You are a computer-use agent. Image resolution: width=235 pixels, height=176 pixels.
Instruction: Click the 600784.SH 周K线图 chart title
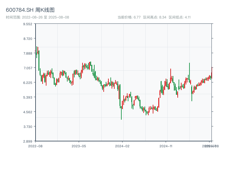[x=30, y=10]
